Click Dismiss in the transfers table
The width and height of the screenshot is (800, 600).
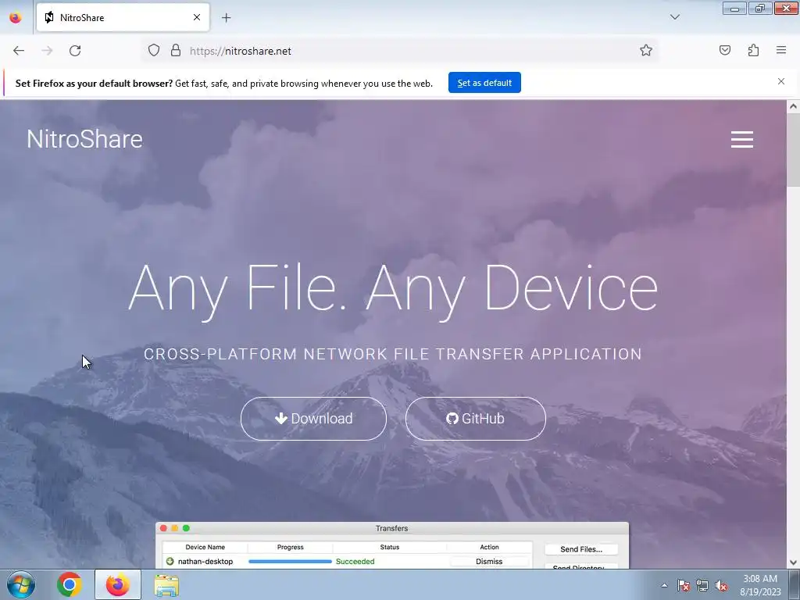489,561
